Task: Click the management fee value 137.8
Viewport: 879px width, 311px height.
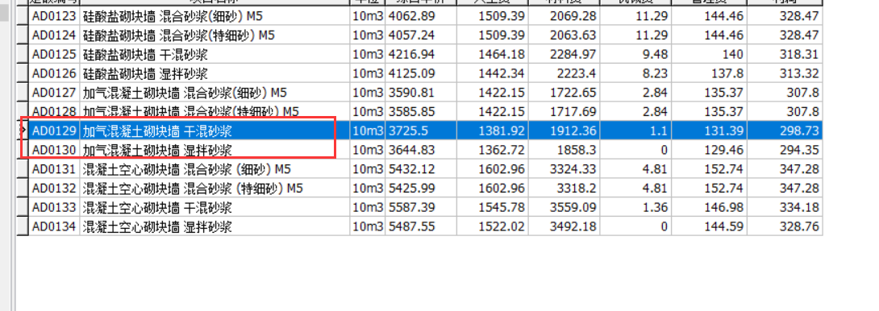Action: 727,73
